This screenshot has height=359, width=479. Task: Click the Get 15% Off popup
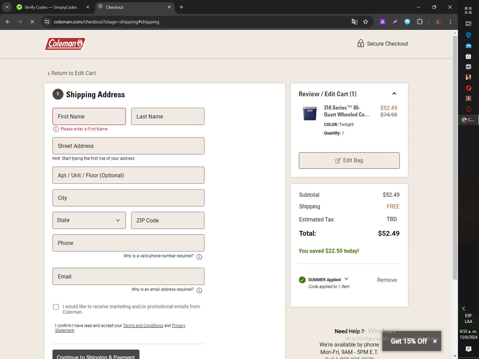coord(409,341)
